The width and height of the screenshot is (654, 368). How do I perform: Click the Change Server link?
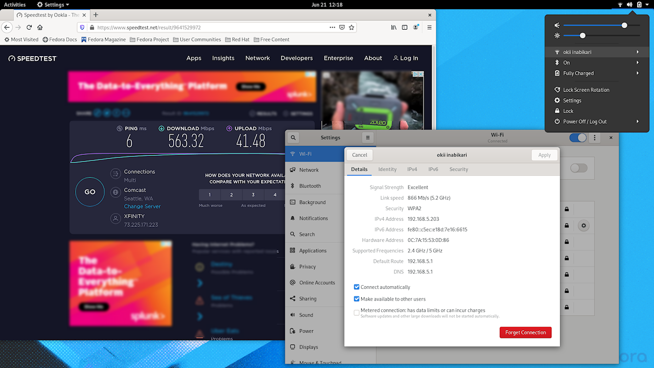point(142,206)
